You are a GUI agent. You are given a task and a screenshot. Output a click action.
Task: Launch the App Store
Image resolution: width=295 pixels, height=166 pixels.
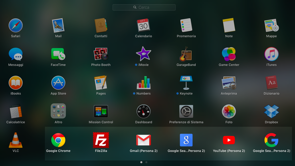[x=58, y=83]
